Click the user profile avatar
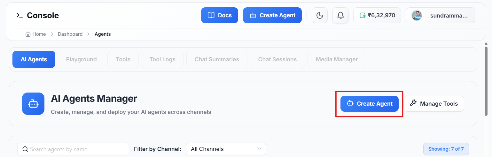The width and height of the screenshot is (492, 157). pyautogui.click(x=417, y=15)
